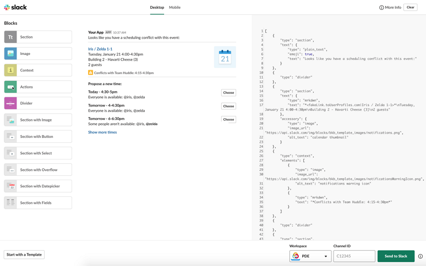
Task: Click Section with Button icon
Action: tap(10, 137)
